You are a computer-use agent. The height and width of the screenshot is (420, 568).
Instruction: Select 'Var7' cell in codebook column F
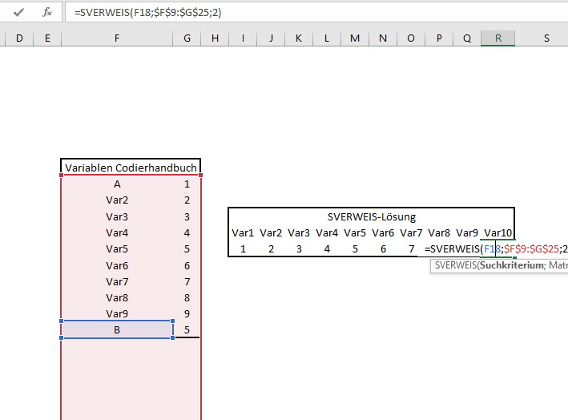pyautogui.click(x=117, y=281)
